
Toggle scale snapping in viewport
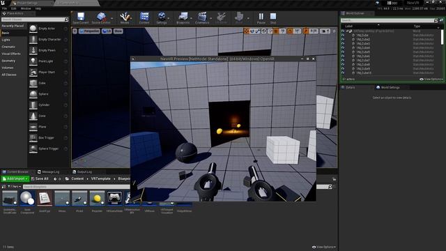click(306, 31)
